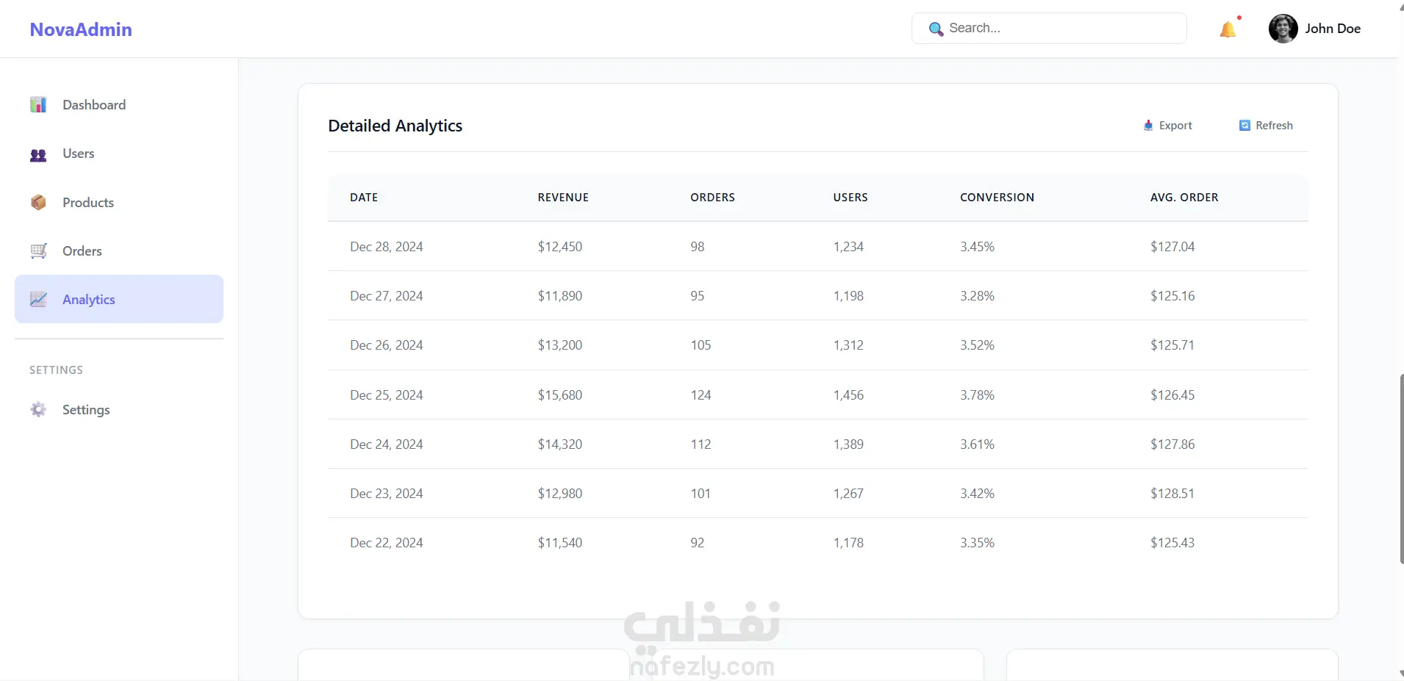Click the NovaAdmin logo link
The width and height of the screenshot is (1404, 681).
(x=81, y=29)
